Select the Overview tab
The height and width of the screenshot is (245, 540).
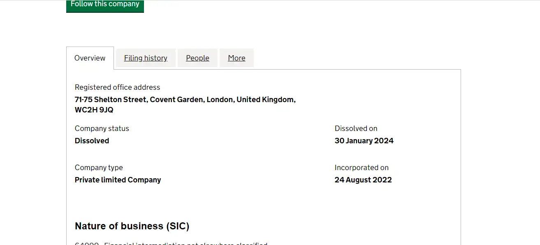point(90,58)
